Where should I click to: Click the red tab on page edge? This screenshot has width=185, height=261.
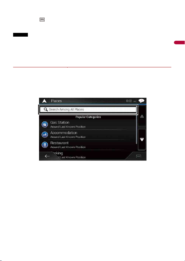179,43
